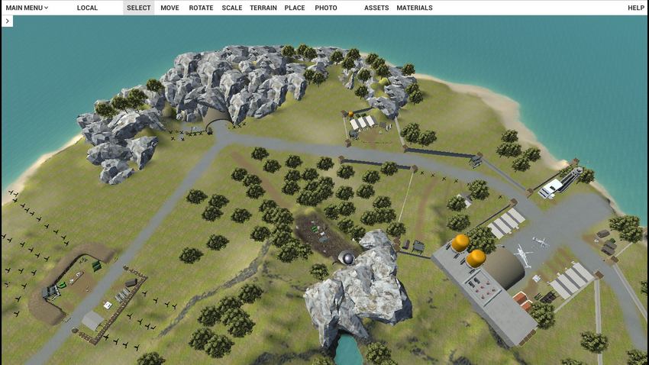
Task: Activate the SELECT tool
Action: point(138,8)
